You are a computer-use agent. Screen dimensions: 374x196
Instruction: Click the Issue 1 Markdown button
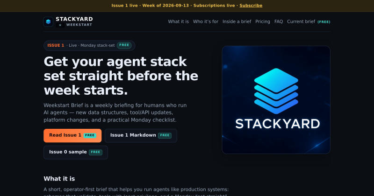141,135
